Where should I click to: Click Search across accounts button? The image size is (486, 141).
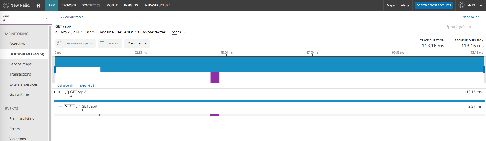coord(434,5)
